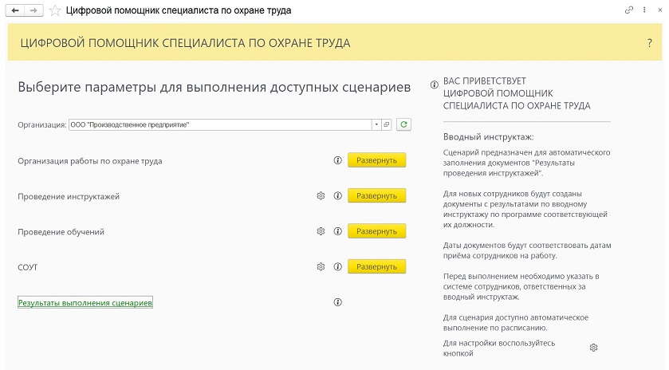
Task: Copy the link with the chain icon
Action: point(629,10)
